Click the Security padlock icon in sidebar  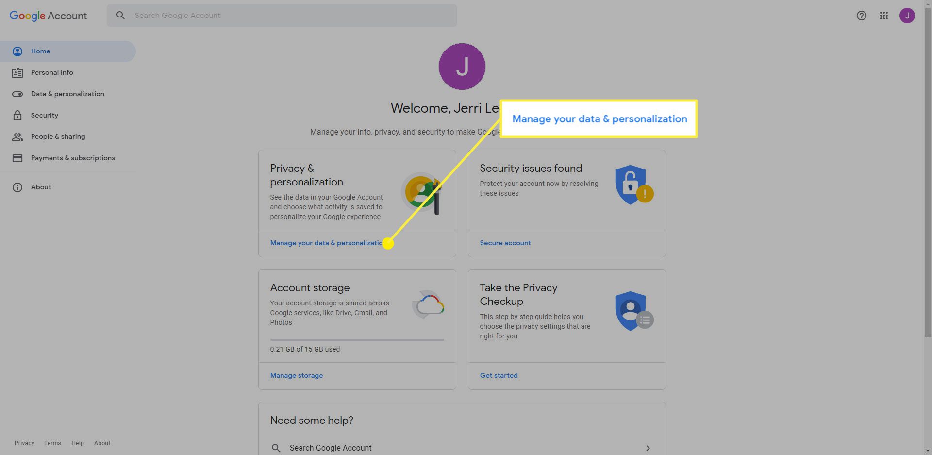17,116
